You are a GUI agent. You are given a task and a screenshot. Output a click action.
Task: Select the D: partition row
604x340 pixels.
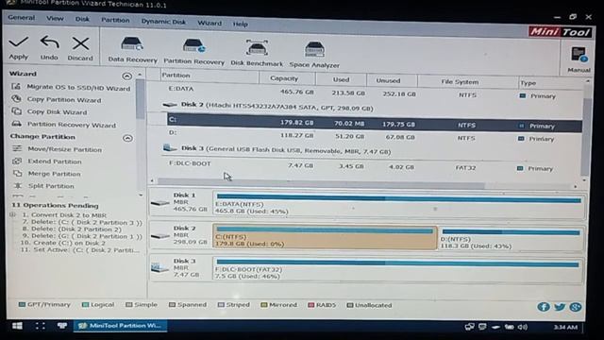(374, 136)
